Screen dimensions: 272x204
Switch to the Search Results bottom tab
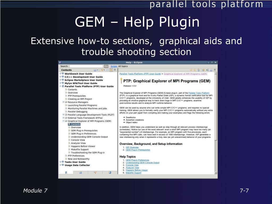click(95, 172)
